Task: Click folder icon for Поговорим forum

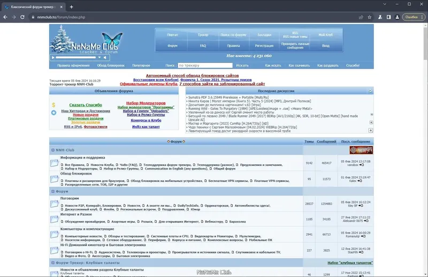Action: (x=55, y=204)
